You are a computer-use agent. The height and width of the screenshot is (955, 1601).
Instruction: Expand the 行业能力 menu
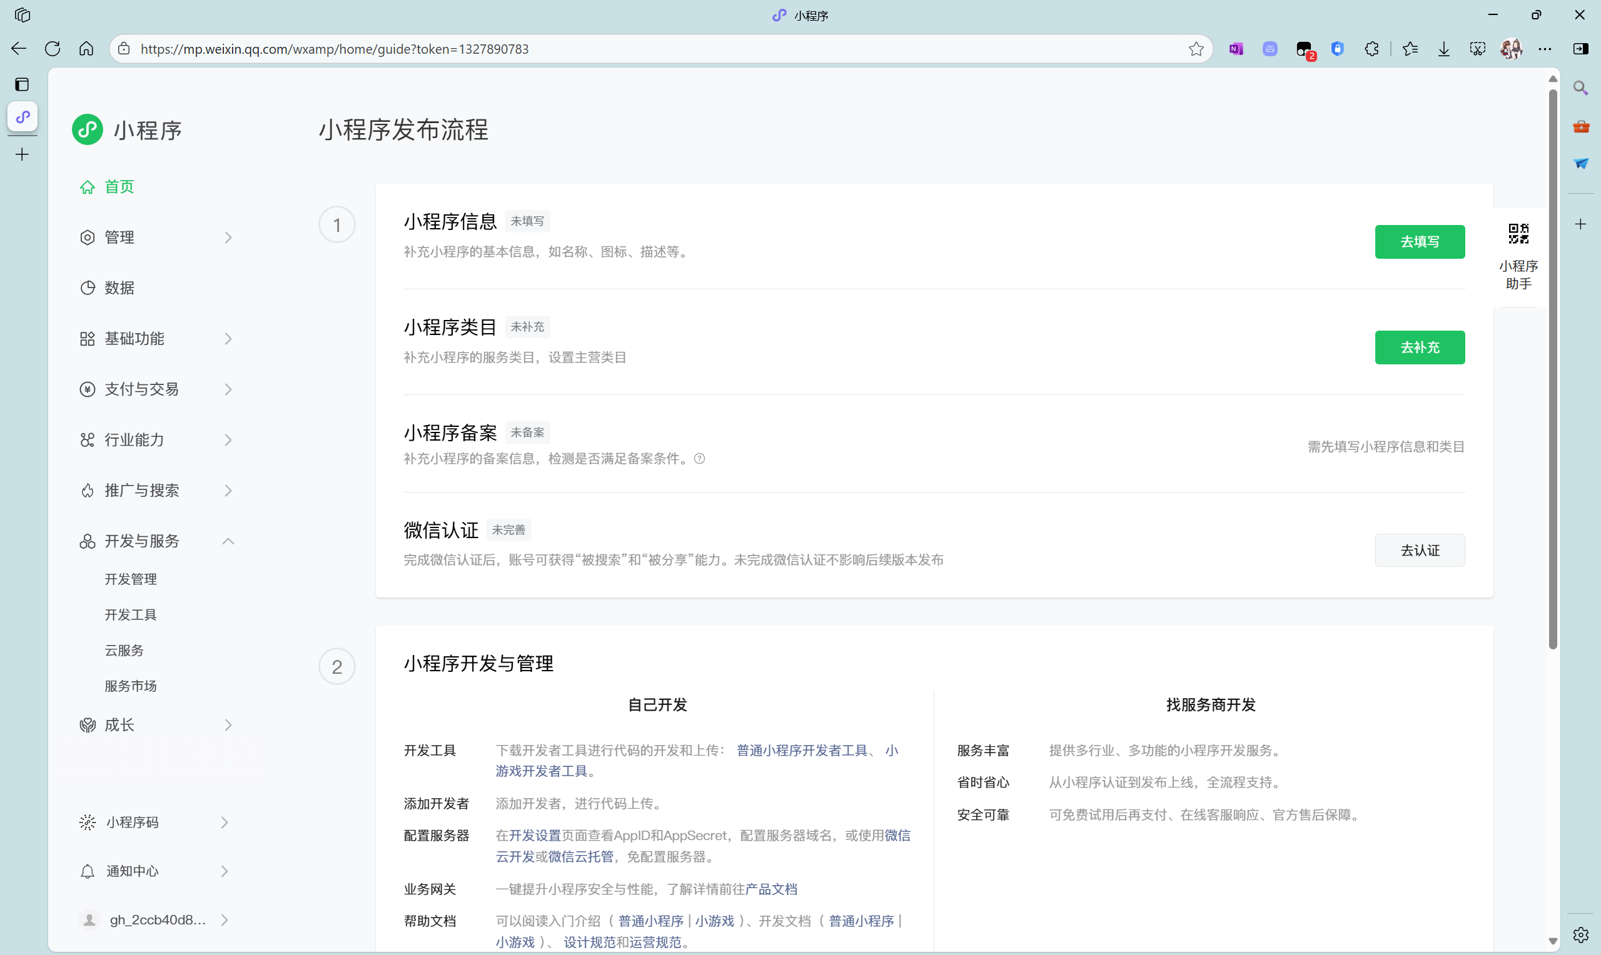(156, 440)
